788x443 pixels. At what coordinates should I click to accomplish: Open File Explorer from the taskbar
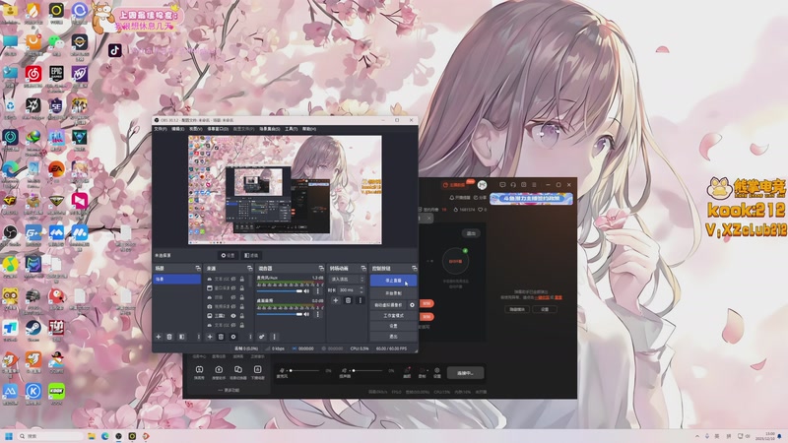92,436
